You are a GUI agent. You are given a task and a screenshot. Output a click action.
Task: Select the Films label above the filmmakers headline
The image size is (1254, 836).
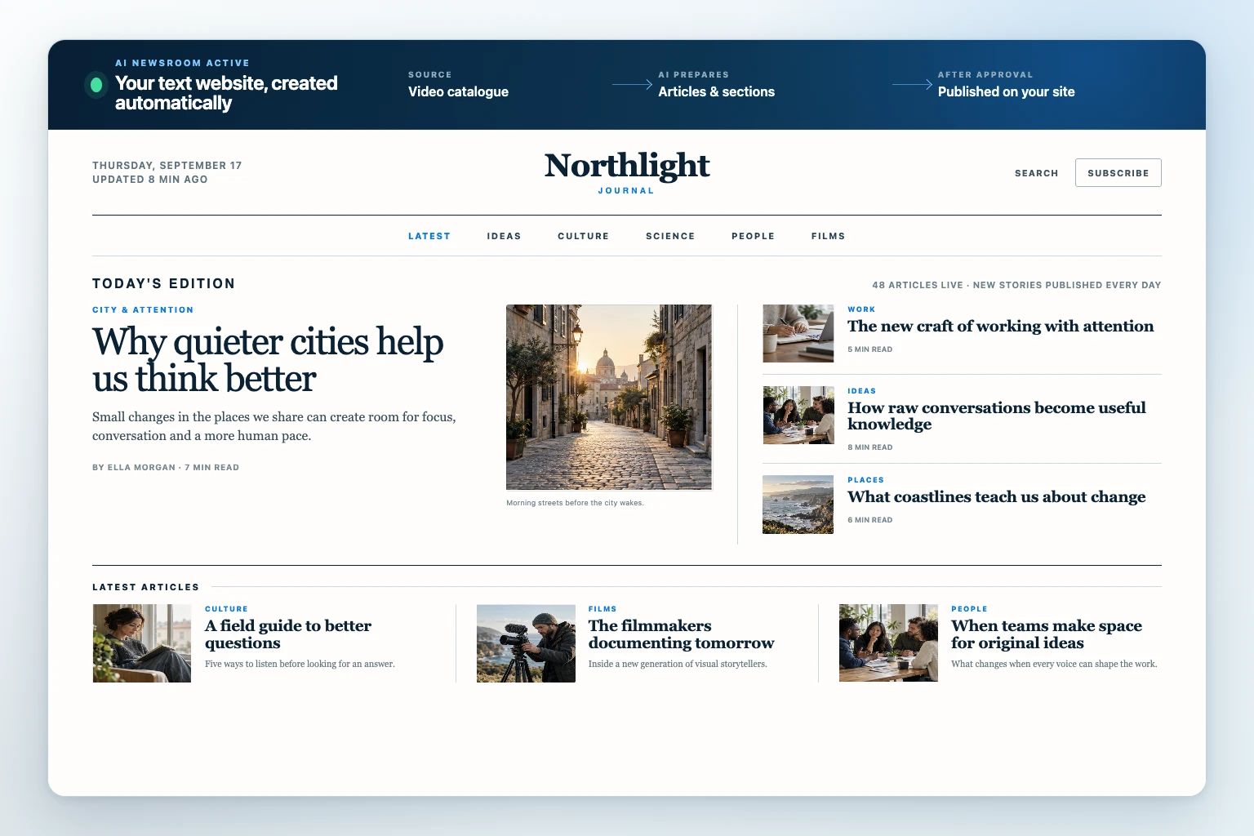pos(603,609)
